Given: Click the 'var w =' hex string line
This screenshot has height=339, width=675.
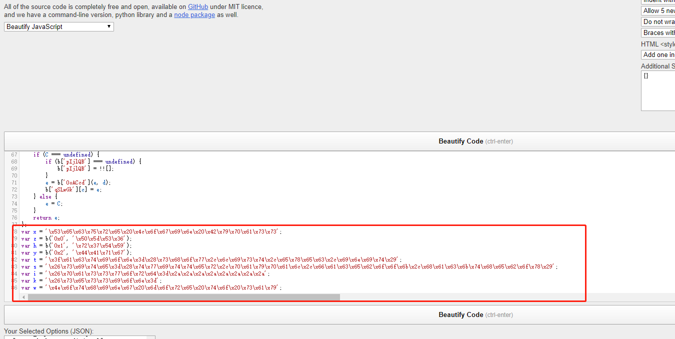Looking at the screenshot, I should (x=151, y=287).
